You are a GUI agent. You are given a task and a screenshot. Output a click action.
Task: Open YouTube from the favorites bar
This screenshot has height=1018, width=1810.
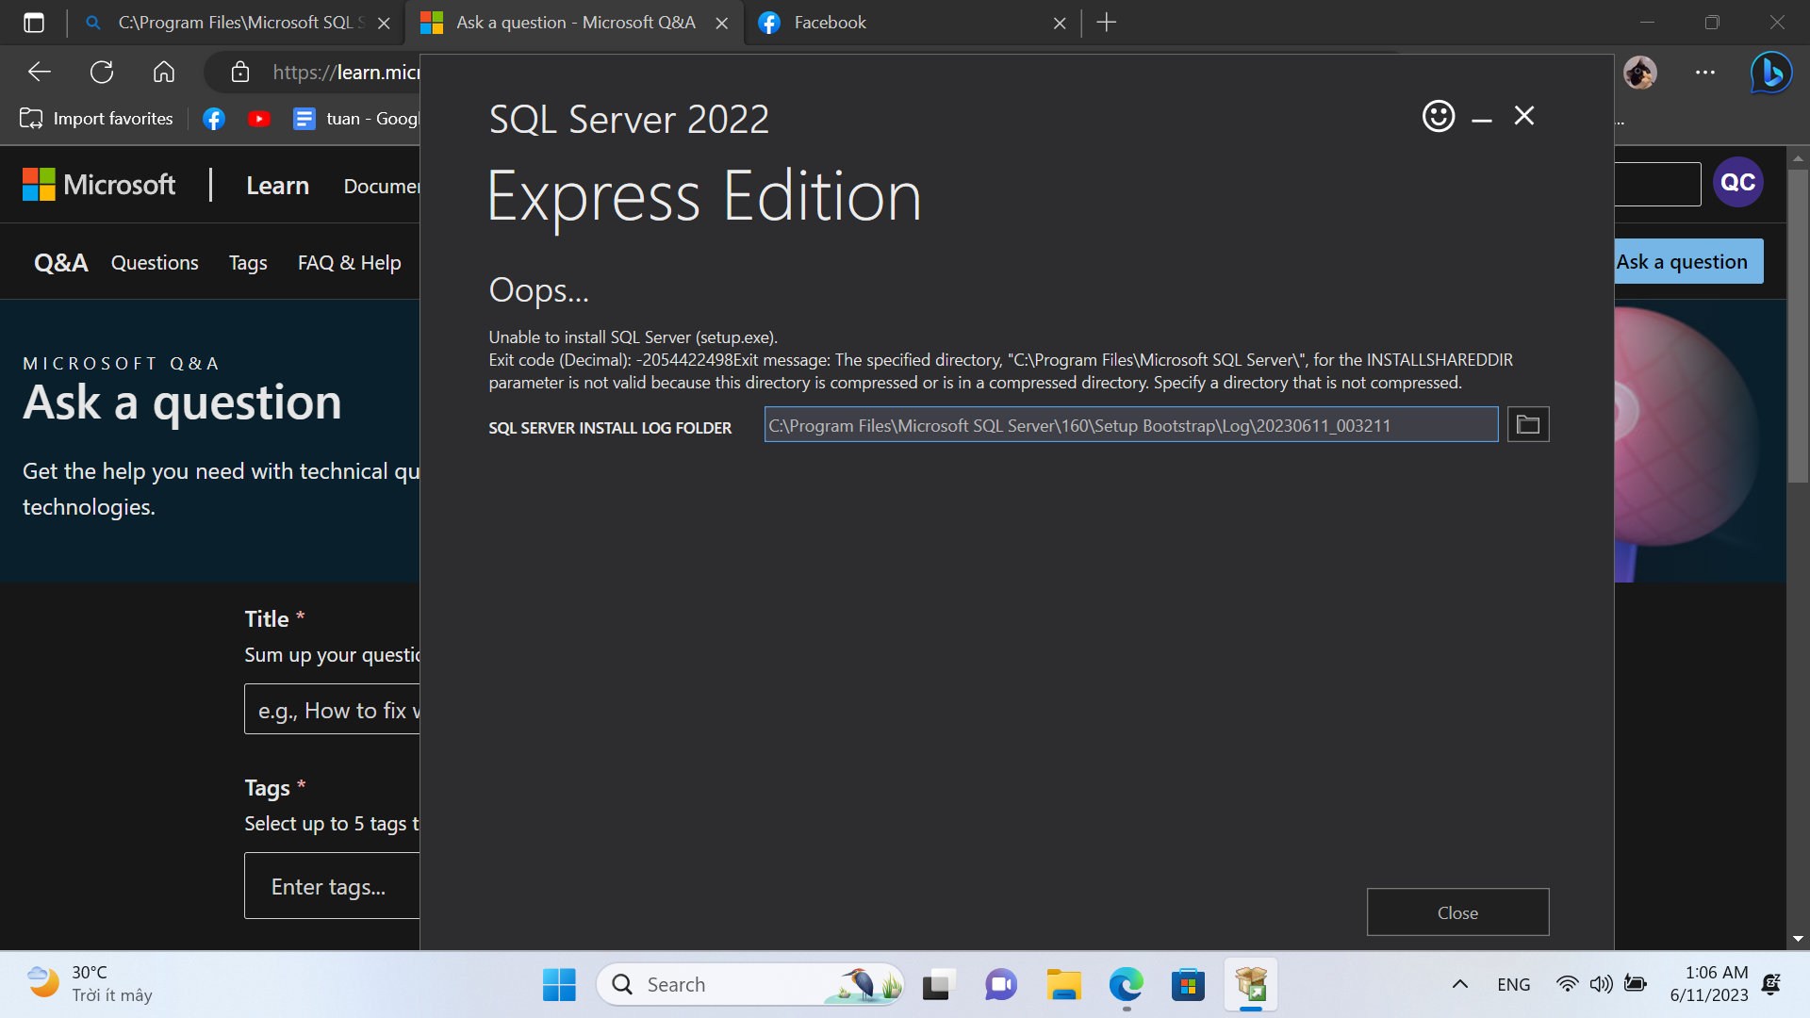click(259, 118)
